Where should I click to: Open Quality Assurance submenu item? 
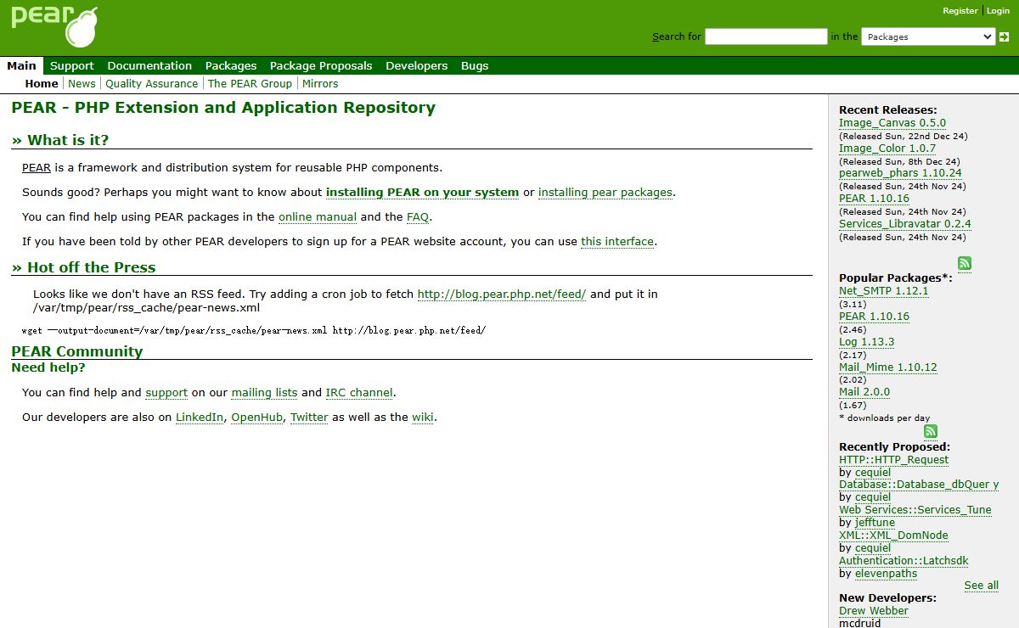tap(151, 83)
